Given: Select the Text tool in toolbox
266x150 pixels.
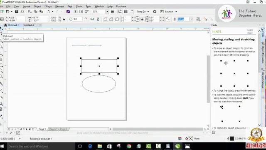Looking at the screenshot, I should click(1, 83).
